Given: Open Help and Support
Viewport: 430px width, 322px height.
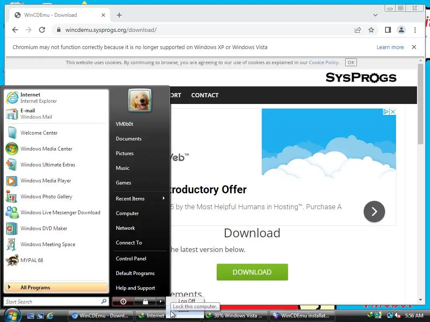Looking at the screenshot, I should 136,288.
